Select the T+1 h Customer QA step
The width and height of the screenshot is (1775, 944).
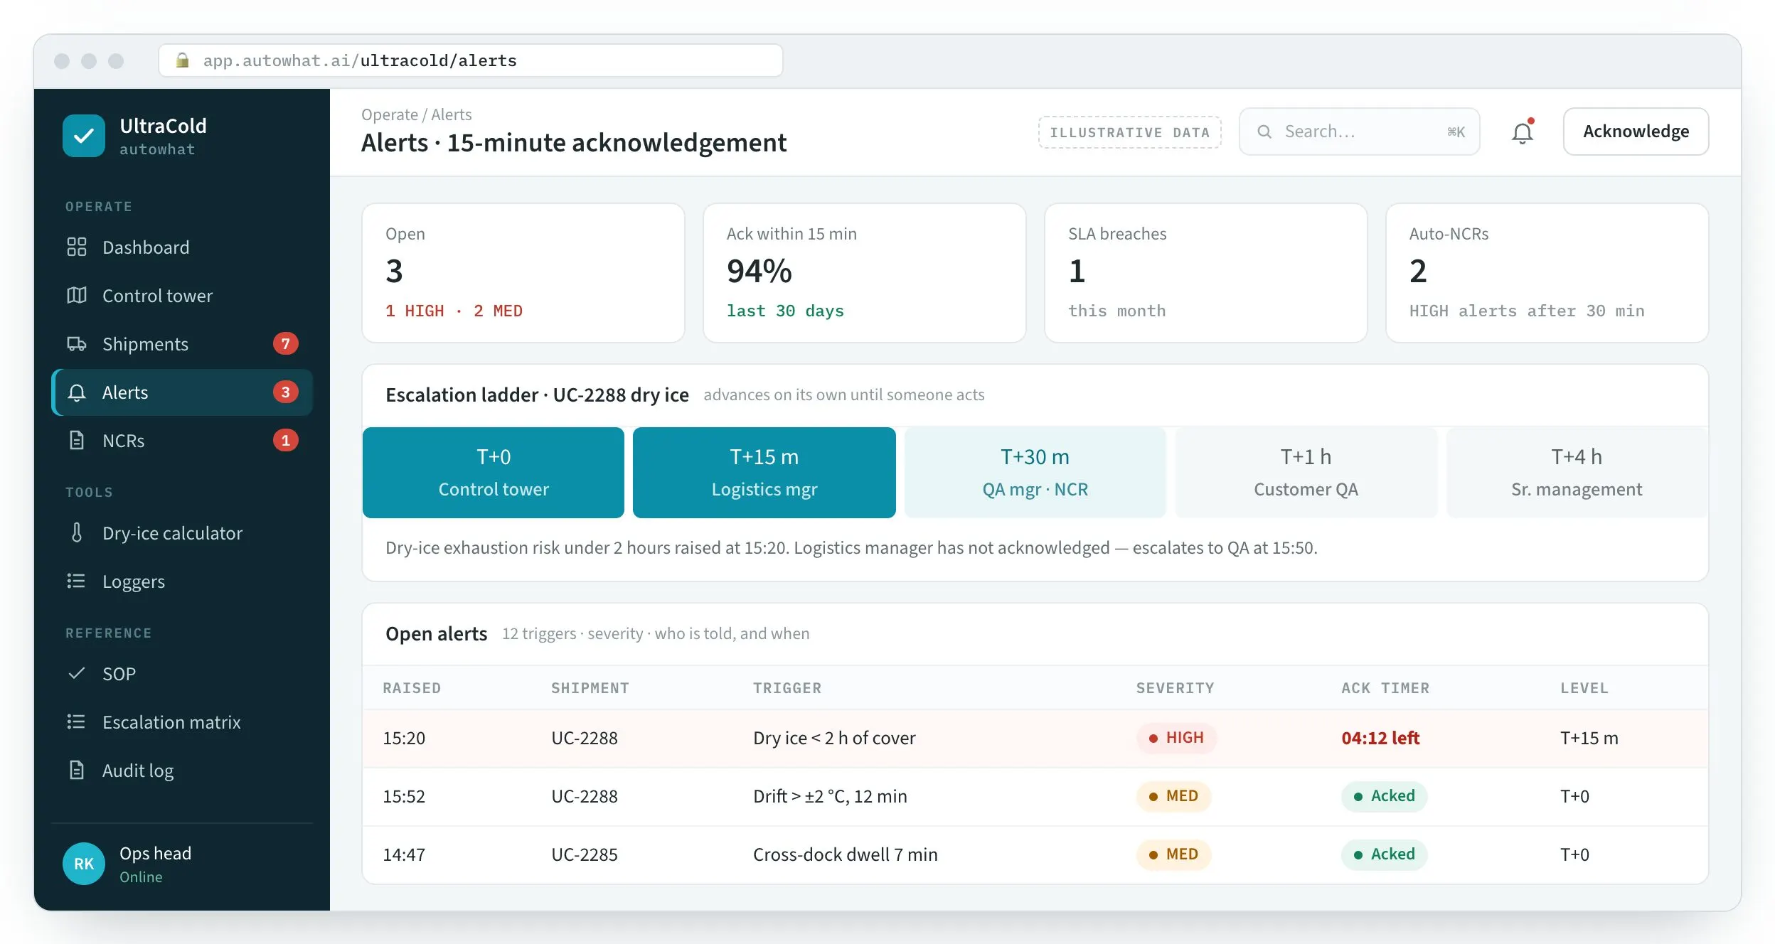click(x=1306, y=473)
